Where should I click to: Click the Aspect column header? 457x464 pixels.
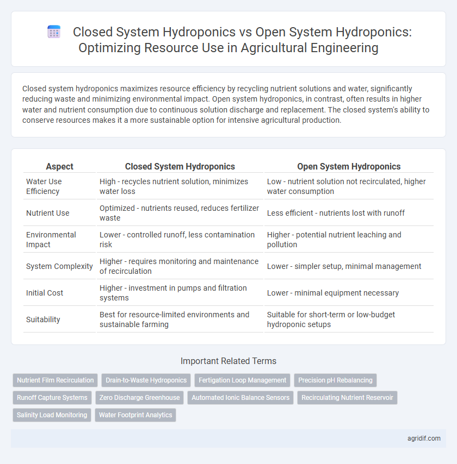(59, 167)
